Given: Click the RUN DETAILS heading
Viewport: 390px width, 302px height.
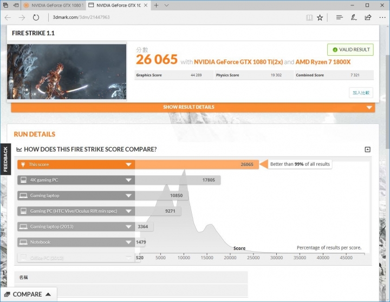Looking at the screenshot, I should (35, 134).
